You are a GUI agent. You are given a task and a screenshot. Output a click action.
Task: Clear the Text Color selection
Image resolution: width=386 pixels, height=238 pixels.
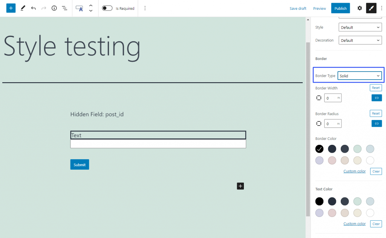point(376,224)
